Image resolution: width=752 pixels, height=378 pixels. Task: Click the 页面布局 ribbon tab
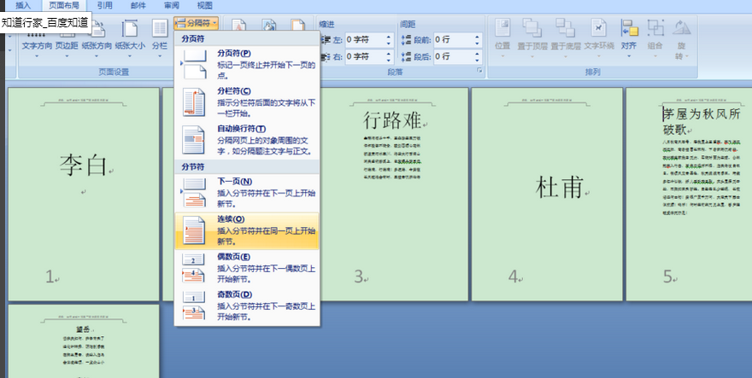[64, 6]
